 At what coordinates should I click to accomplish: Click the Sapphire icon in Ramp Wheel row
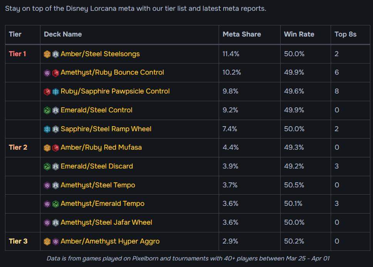pos(47,129)
